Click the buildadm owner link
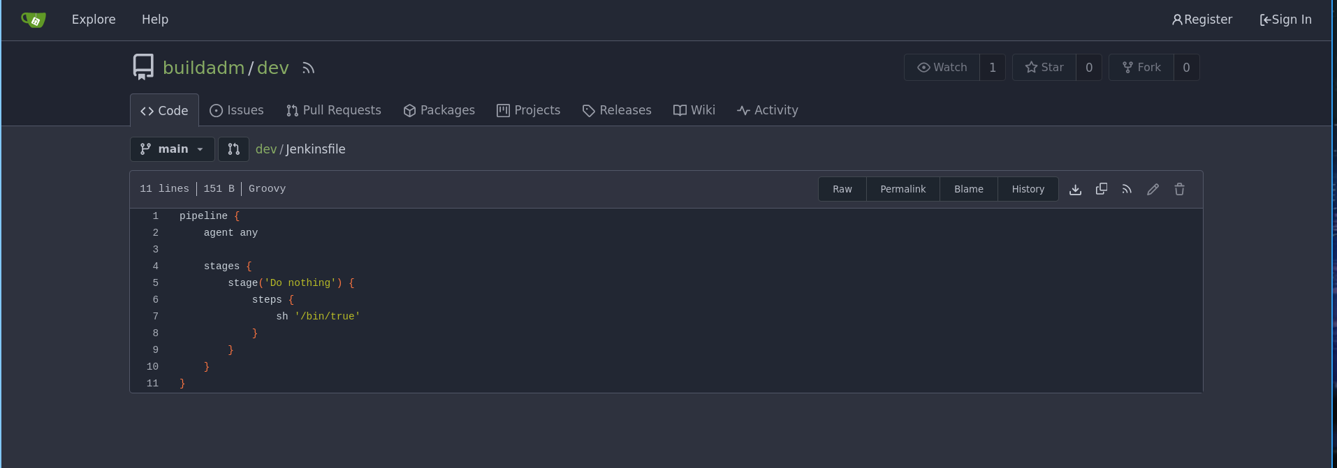 tap(204, 68)
